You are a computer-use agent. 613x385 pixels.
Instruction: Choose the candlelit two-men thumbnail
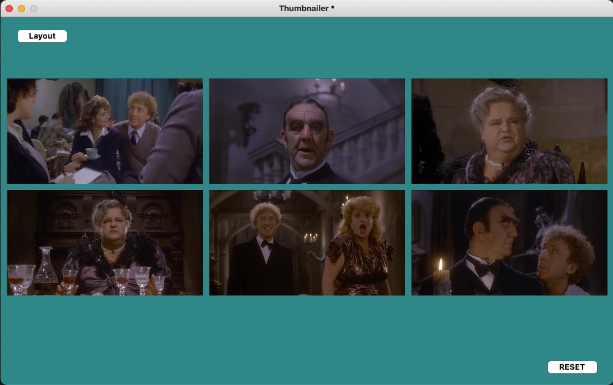tap(509, 243)
